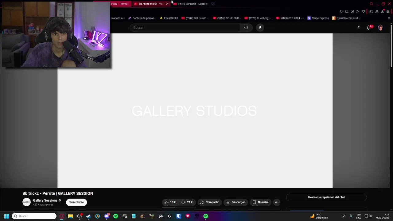Open Opera extensions cube icon

point(371,12)
